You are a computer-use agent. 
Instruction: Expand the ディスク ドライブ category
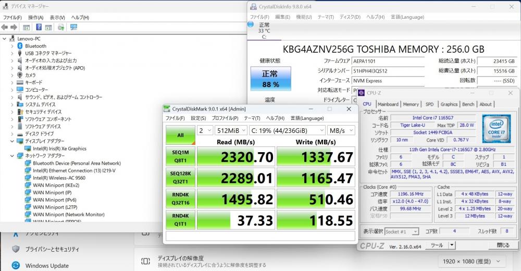[x=12, y=133]
